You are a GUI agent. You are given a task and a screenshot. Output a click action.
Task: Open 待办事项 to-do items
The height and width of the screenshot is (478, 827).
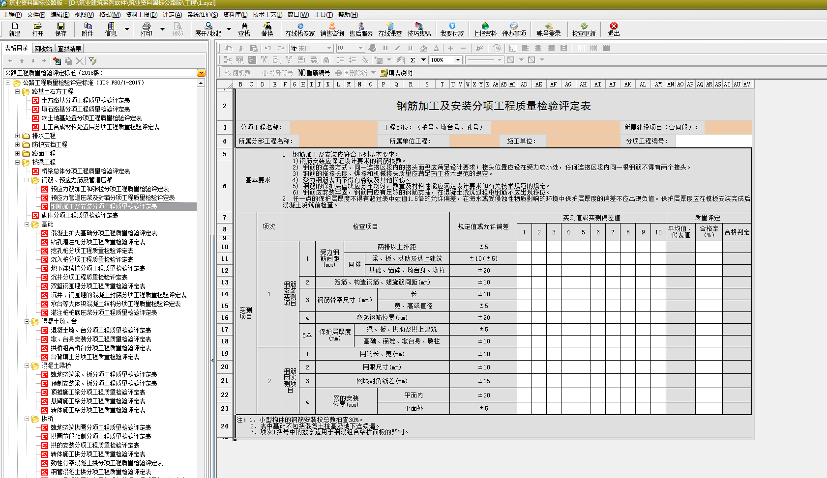(514, 29)
